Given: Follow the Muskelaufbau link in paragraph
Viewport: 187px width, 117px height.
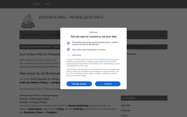Looking at the screenshot, I should click(x=35, y=109).
